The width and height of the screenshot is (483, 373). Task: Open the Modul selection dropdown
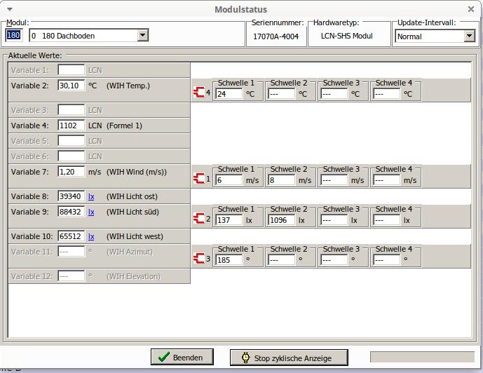click(x=142, y=35)
